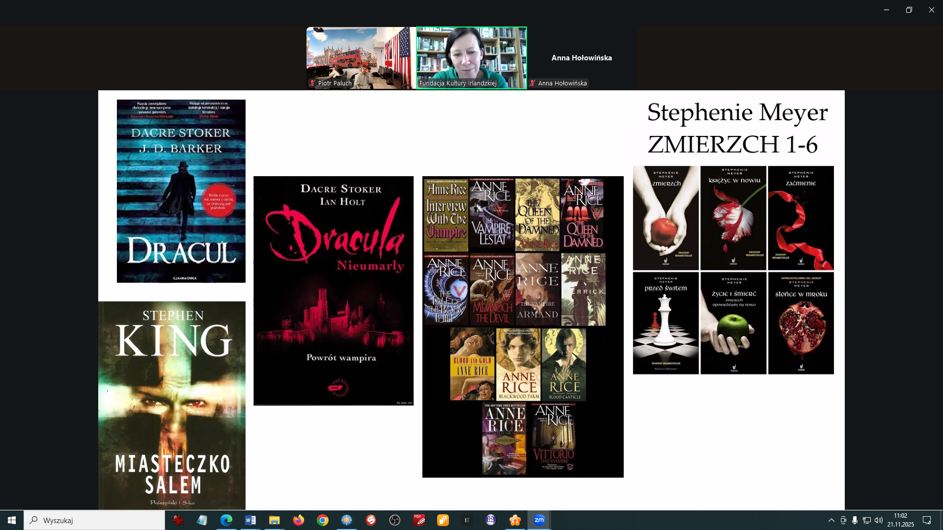Open the volume speaker control
This screenshot has width=943, height=530.
(879, 520)
